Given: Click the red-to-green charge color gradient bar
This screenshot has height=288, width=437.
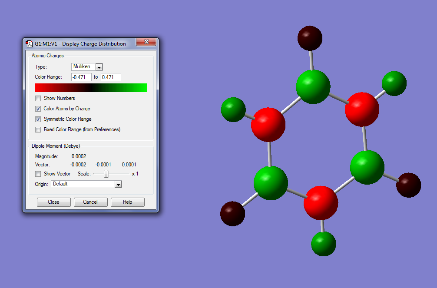Looking at the screenshot, I should click(x=91, y=88).
